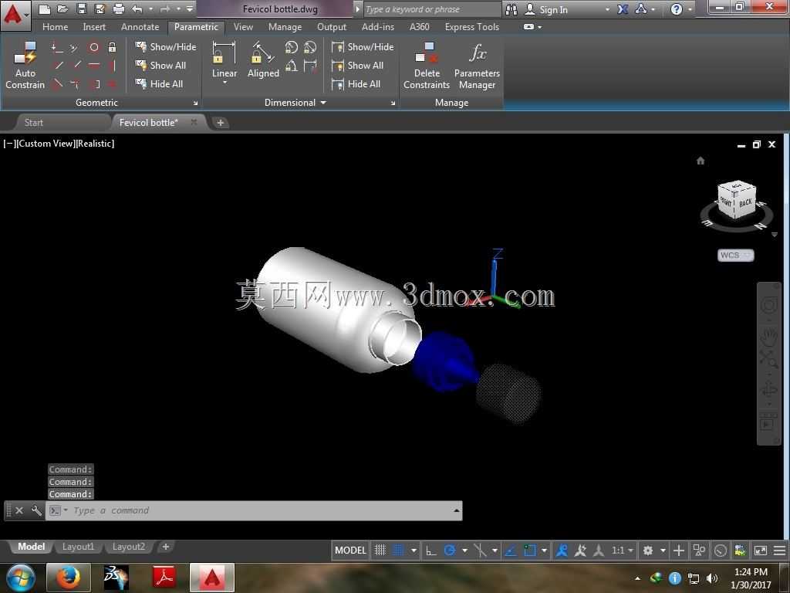Open the Parameters Manager
This screenshot has width=790, height=593.
point(477,66)
